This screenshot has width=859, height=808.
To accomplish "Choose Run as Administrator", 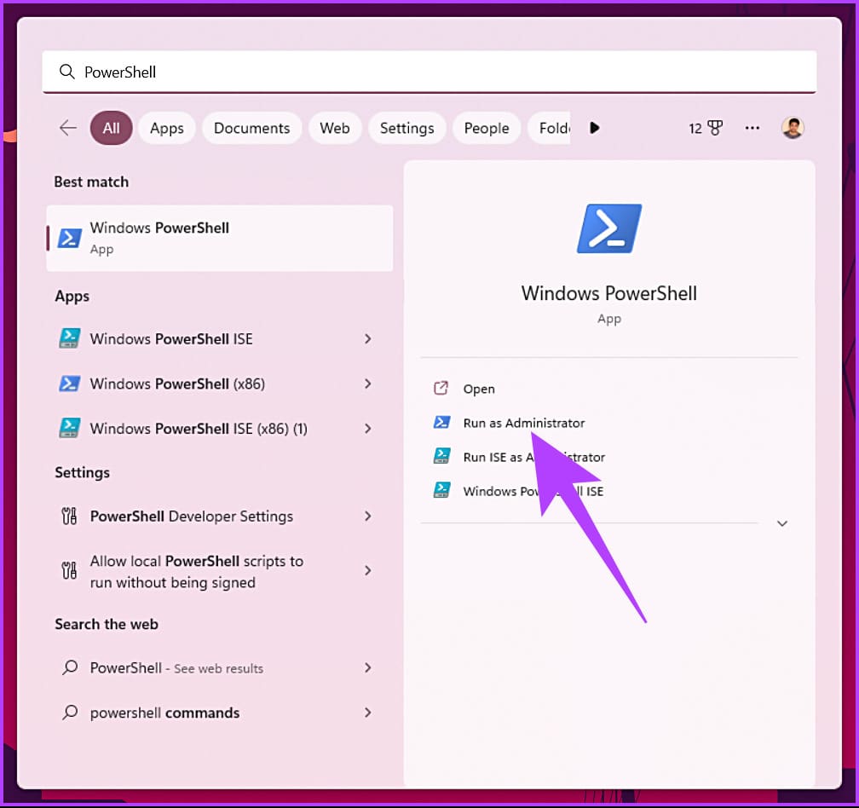I will pyautogui.click(x=524, y=423).
